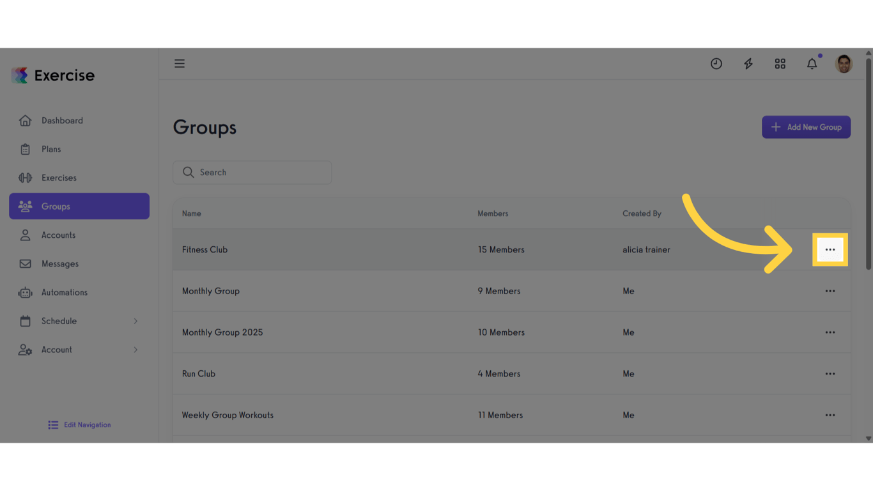Open the options menu for Fitness Club
This screenshot has width=873, height=491.
click(x=830, y=249)
